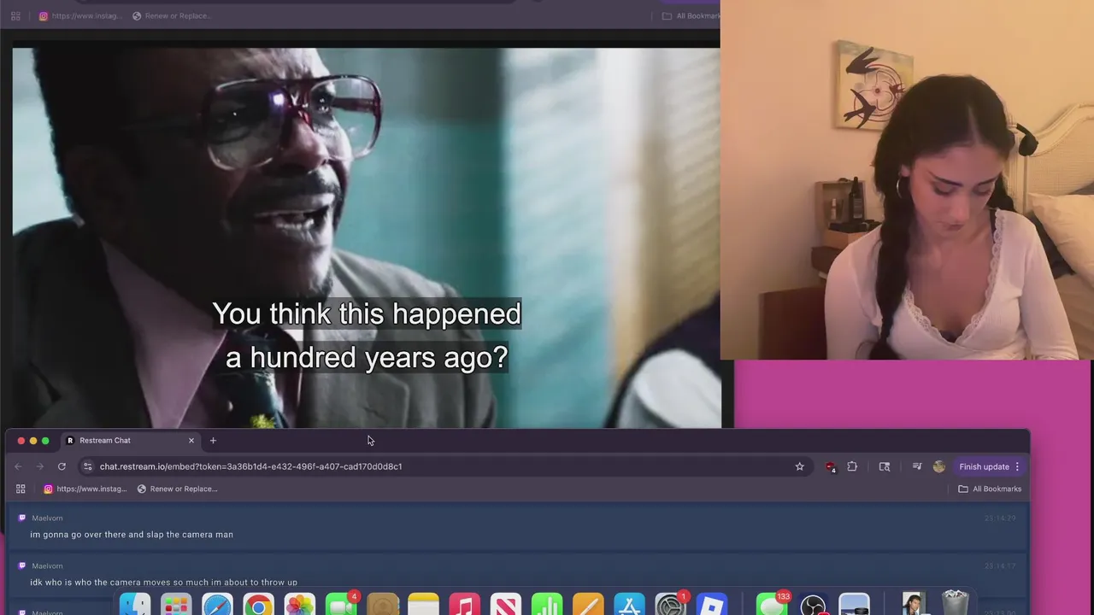The height and width of the screenshot is (615, 1094).
Task: Open Safari from the Dock
Action: 217,604
